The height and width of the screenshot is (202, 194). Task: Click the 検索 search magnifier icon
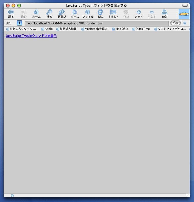click(x=49, y=14)
